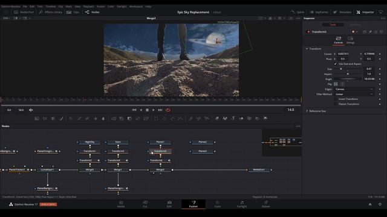Open the Help menu

pos(148,7)
